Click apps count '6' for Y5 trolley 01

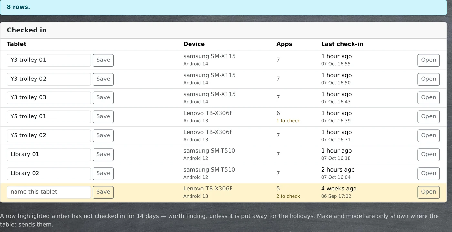point(278,113)
